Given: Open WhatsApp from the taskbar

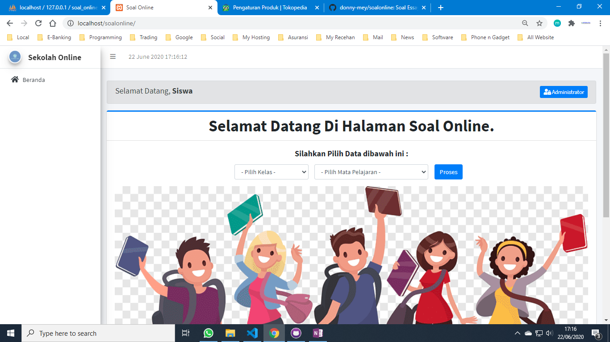Looking at the screenshot, I should click(209, 333).
